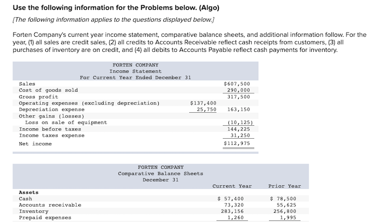Select accounts receivable value 73,320
374x222 pixels.
coord(234,205)
